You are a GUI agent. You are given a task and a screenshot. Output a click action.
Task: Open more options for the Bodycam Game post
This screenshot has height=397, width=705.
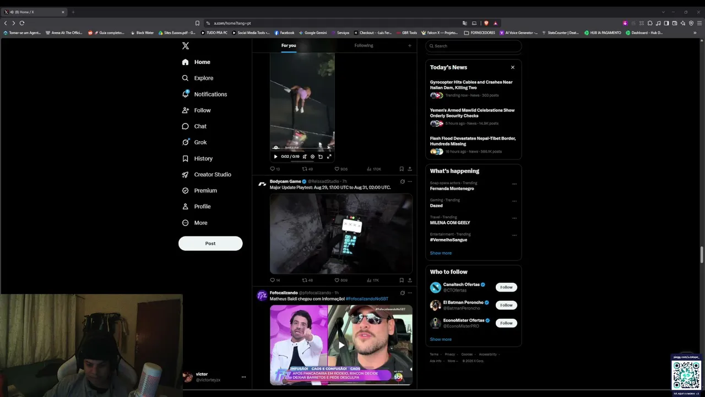coord(410,181)
